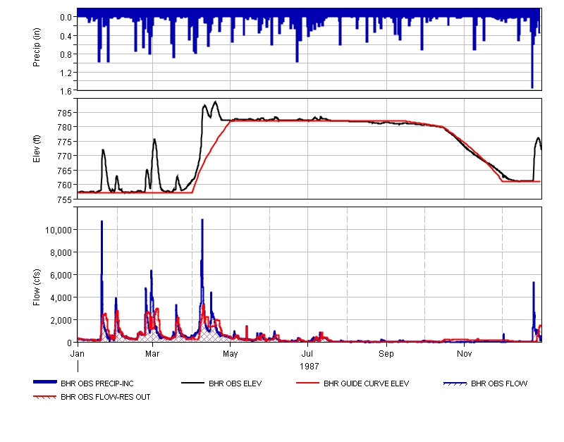Click the 775 elevation tick label
Viewport: 564px width, 442px height.
tap(65, 142)
